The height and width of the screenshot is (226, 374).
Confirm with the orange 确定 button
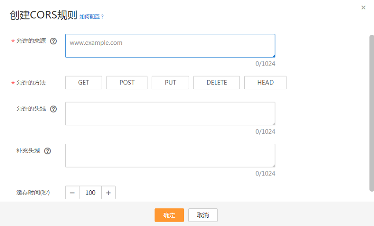coord(169,215)
